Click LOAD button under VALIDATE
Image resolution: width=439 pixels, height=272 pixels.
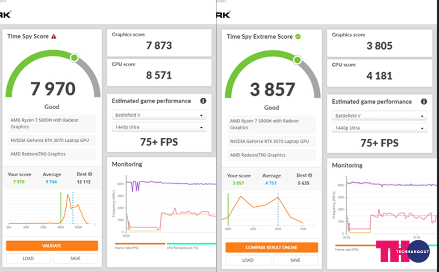click(28, 258)
